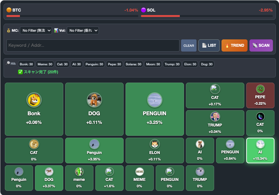The height and width of the screenshot is (195, 279).
Task: Click the ELON shiba icon
Action: coord(154,144)
